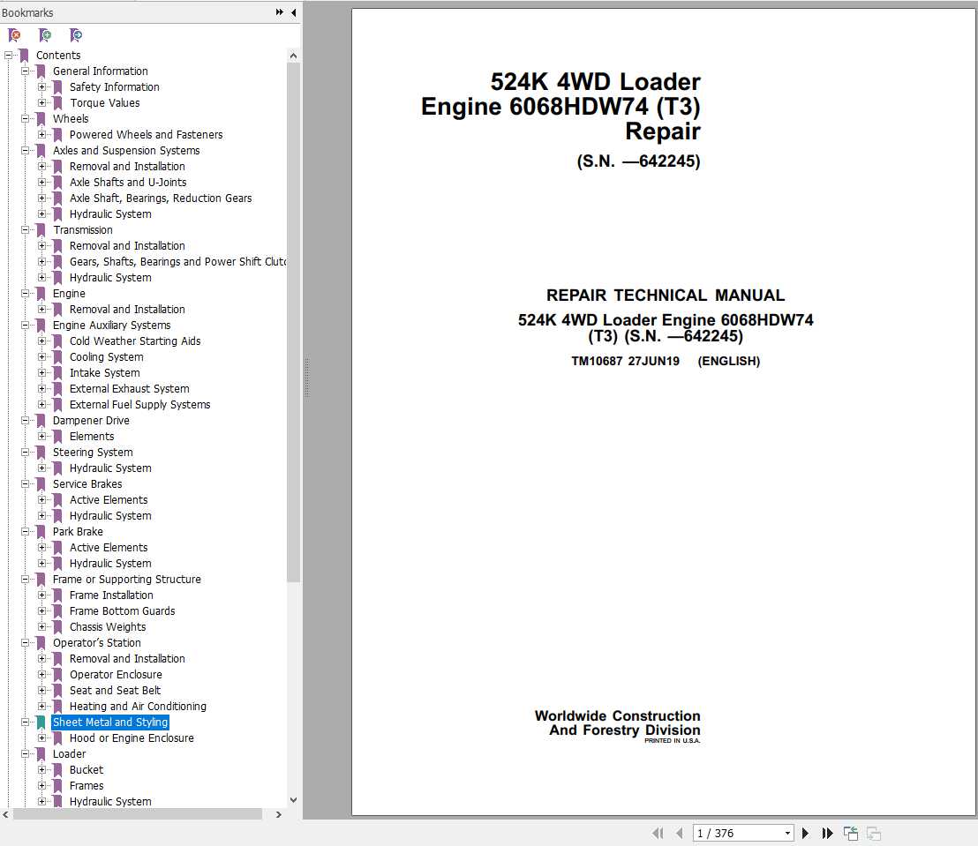
Task: Click the panel splitter grip handle
Action: click(x=306, y=378)
